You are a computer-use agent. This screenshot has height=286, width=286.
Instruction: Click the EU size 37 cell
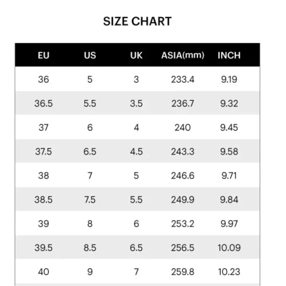[x=43, y=127]
